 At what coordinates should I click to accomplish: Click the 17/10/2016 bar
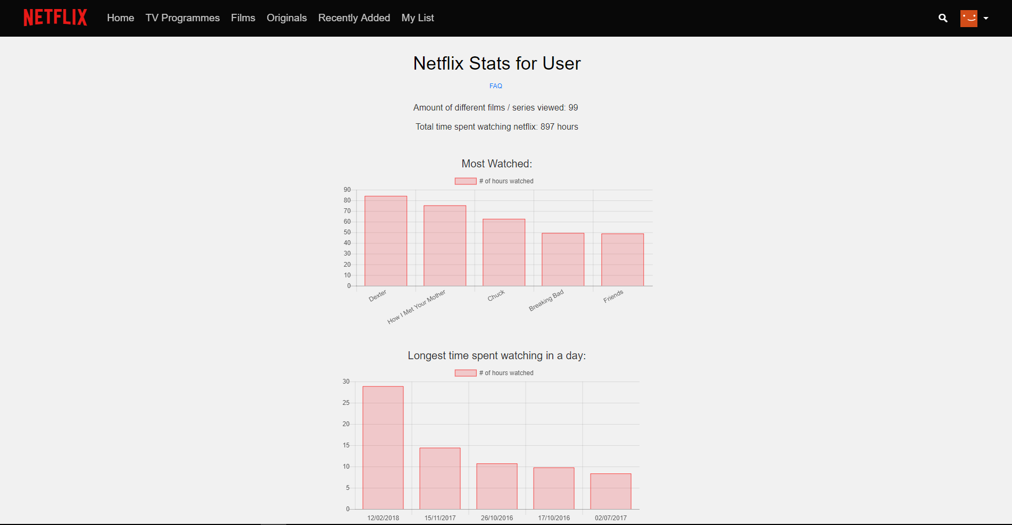554,488
